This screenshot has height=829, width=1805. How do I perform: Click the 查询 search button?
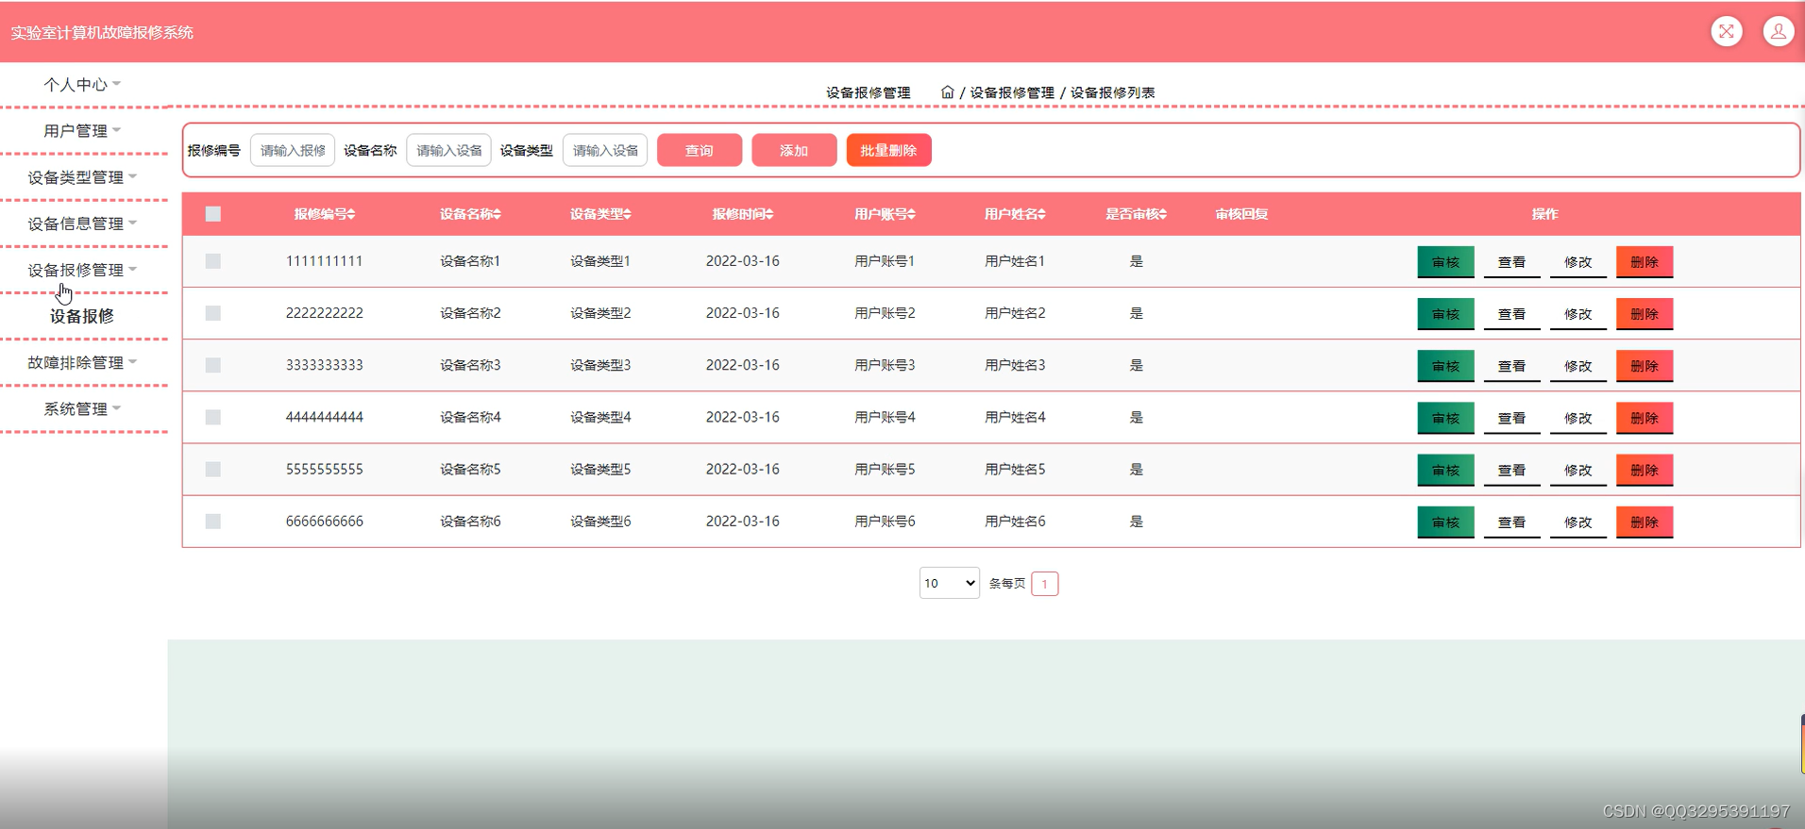coord(700,150)
